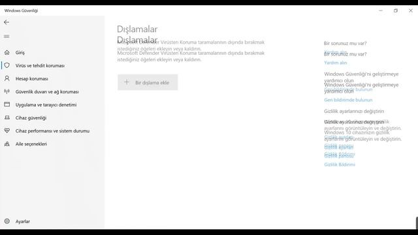This screenshot has height=235, width=418.
Task: Follow the Geri bildirimde bulunun link
Action: (348, 100)
